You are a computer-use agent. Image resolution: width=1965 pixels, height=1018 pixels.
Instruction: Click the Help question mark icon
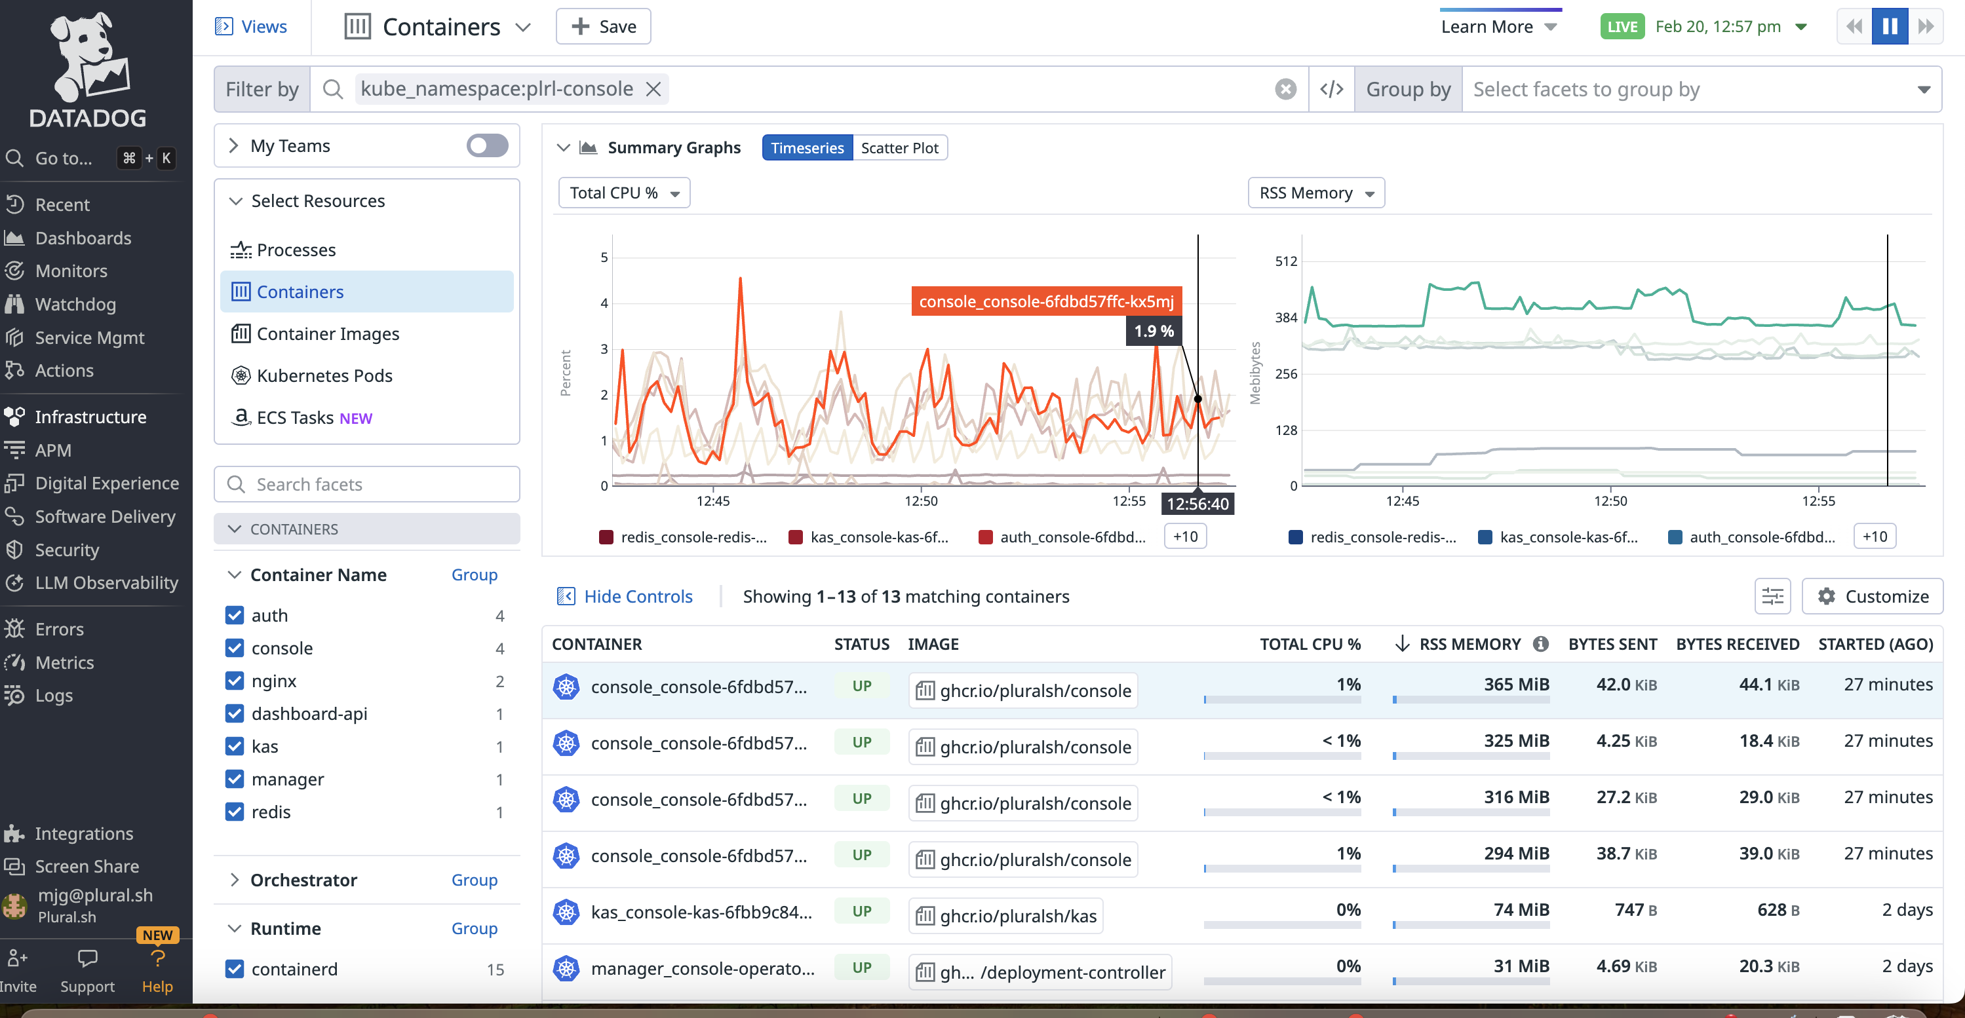pyautogui.click(x=158, y=958)
